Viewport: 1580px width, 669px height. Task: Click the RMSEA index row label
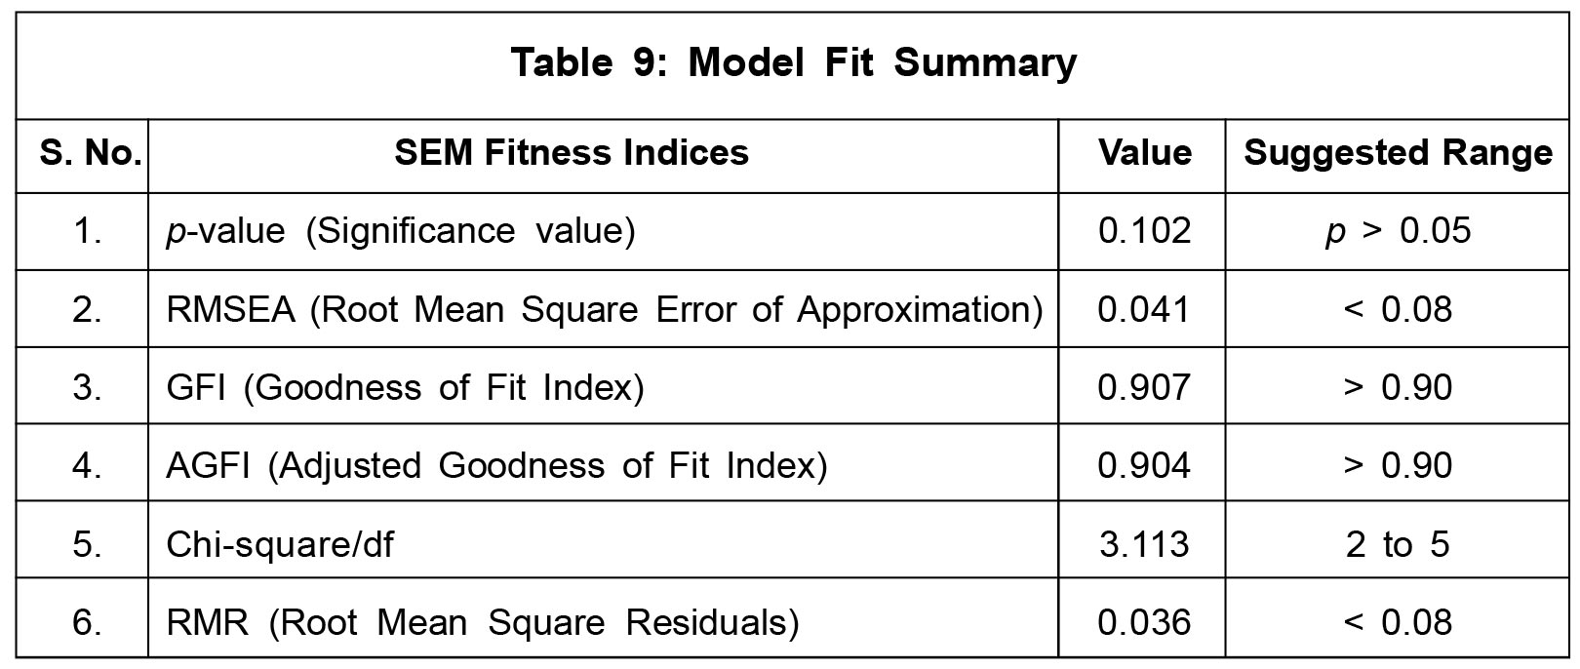pos(604,309)
